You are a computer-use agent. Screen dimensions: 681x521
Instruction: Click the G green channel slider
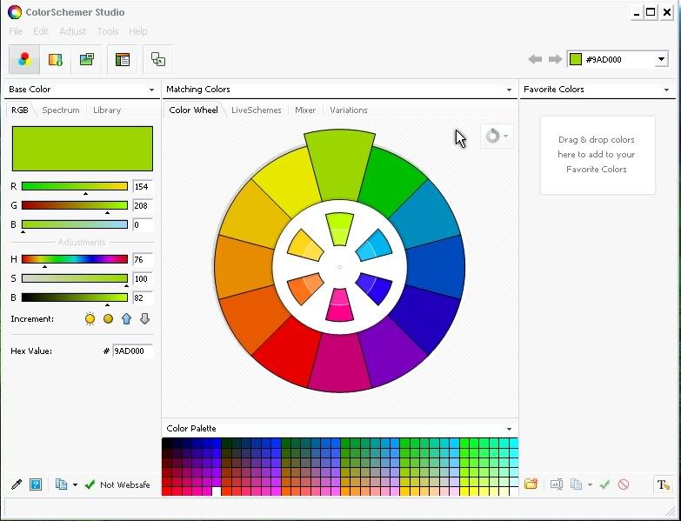point(75,205)
